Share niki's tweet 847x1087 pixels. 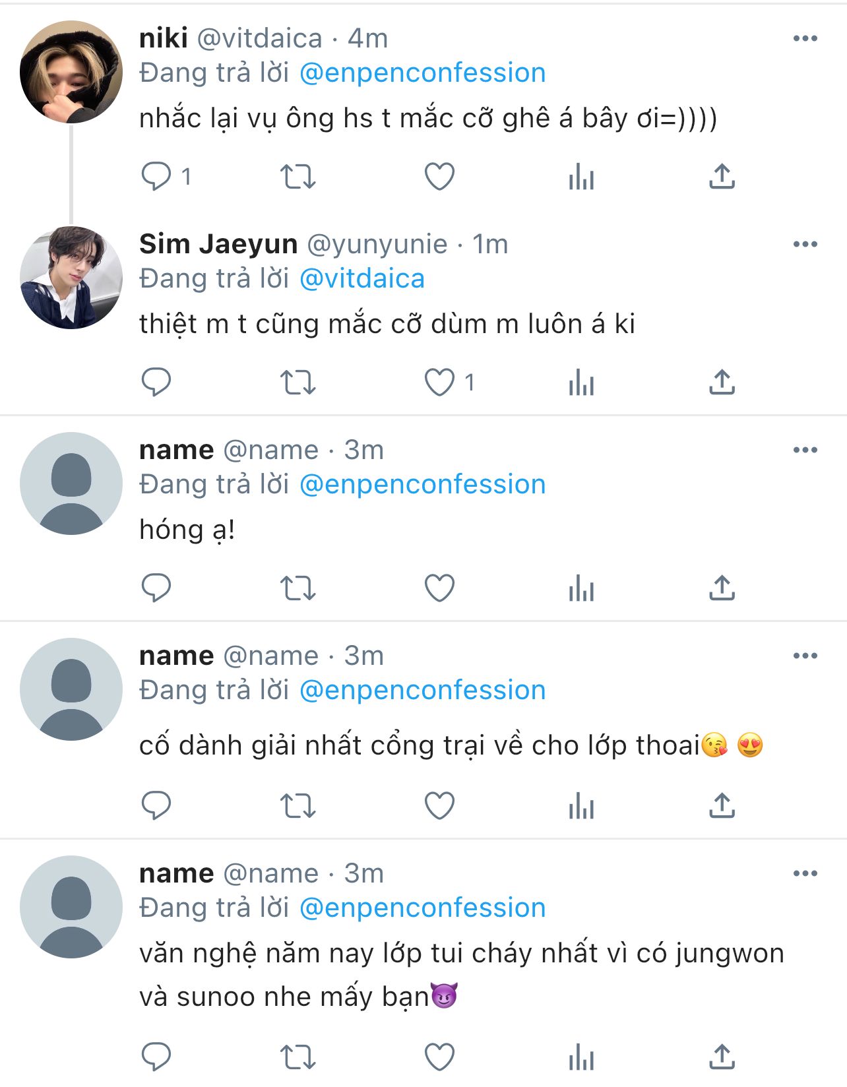(x=722, y=177)
